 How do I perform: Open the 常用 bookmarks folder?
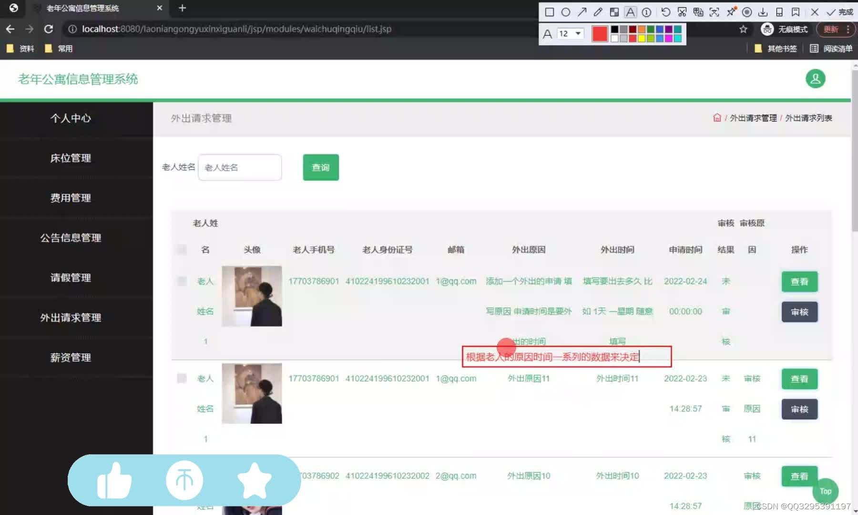58,49
